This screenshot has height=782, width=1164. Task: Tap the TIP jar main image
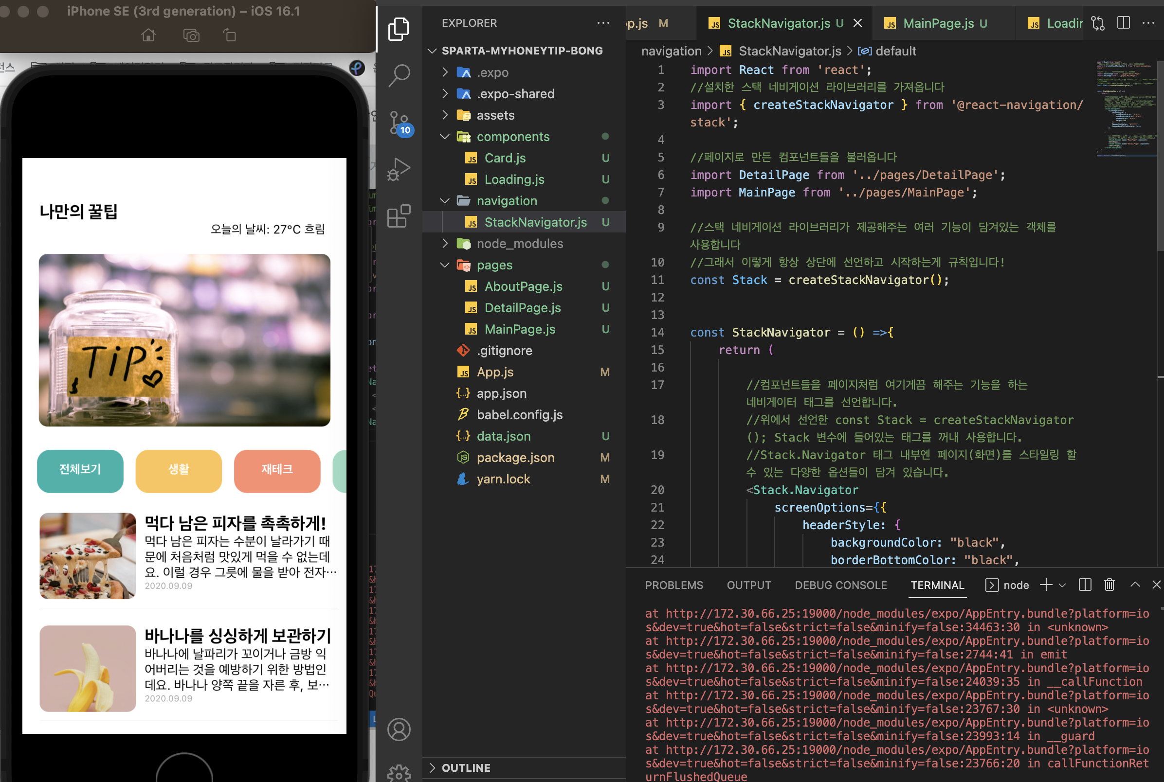point(184,340)
